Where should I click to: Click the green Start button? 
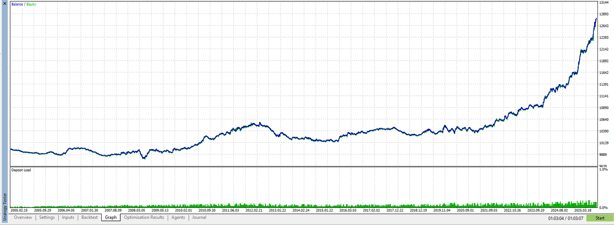click(600, 218)
